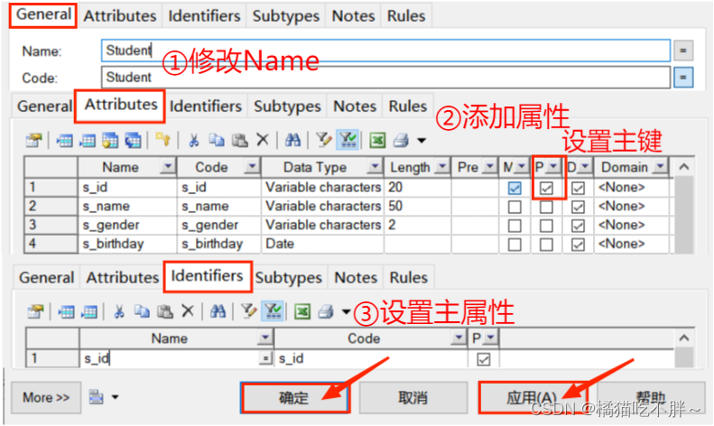
Task: Toggle P checkbox in Identifiers s_id row
Action: click(484, 359)
